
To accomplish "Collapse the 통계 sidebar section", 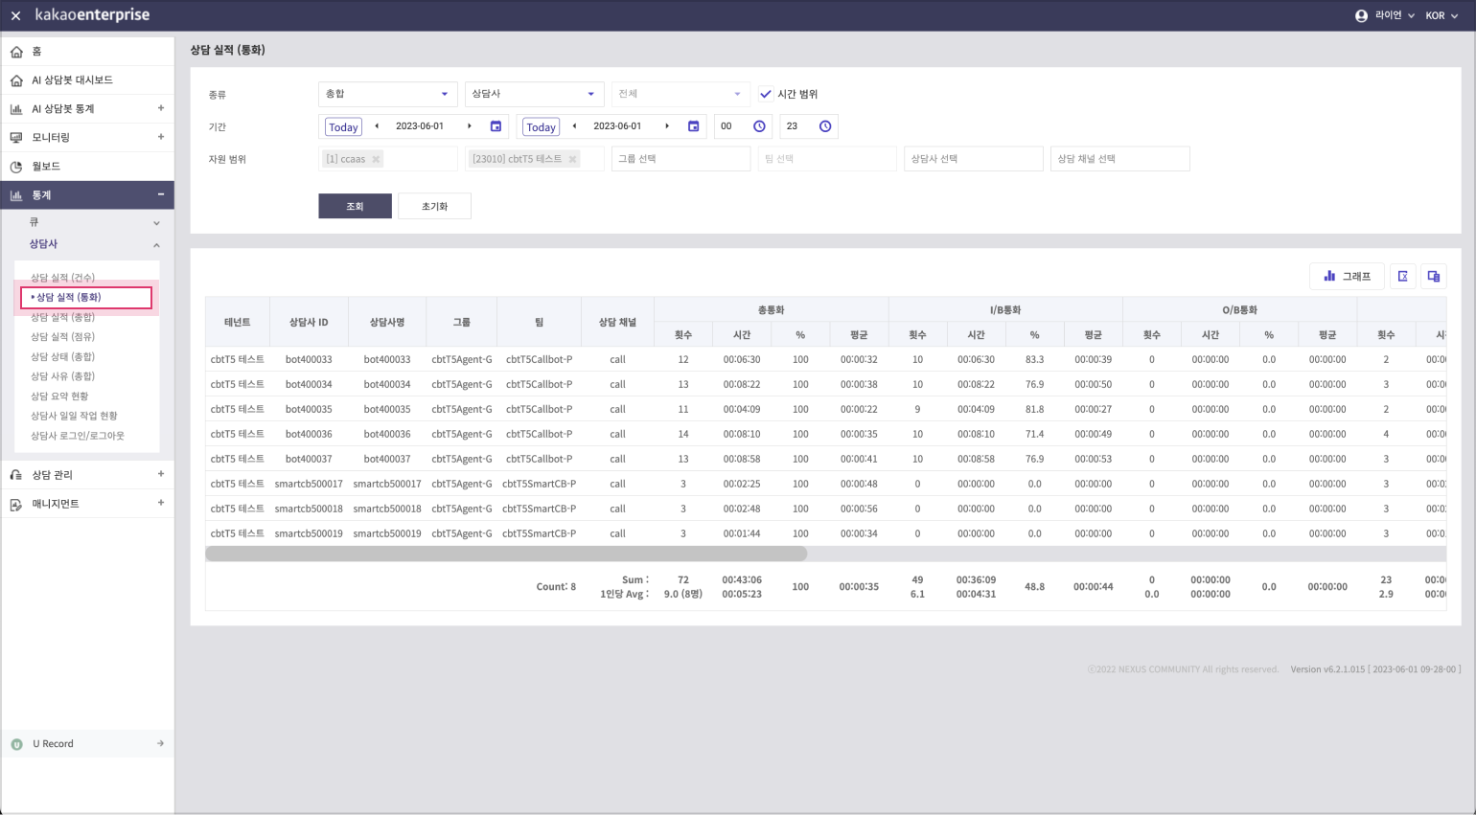I will [x=160, y=194].
